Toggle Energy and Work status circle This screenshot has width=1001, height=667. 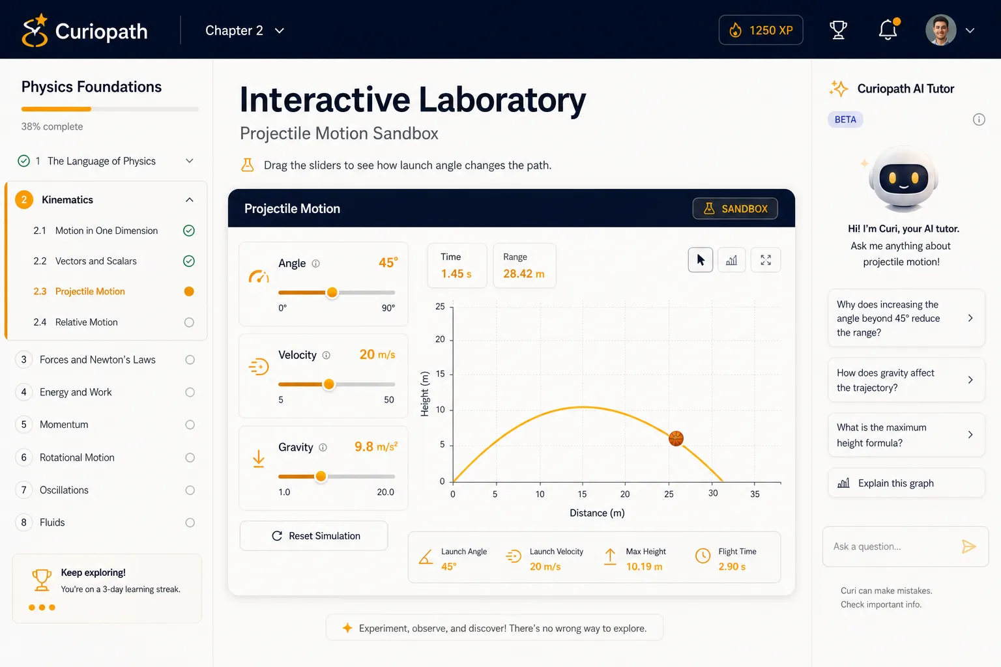(190, 392)
